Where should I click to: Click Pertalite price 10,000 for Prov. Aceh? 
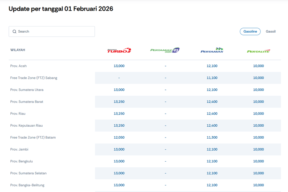(x=258, y=66)
